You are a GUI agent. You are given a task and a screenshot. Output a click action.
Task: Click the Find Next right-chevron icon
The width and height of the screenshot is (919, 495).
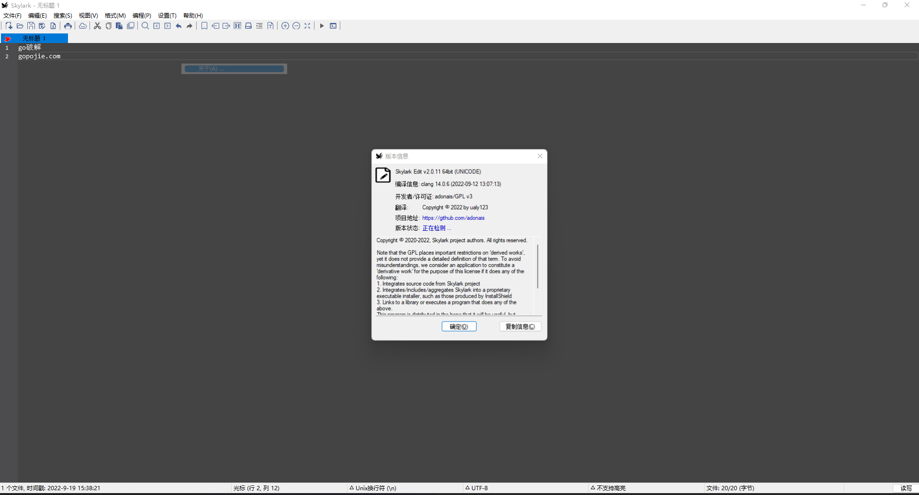pos(168,26)
